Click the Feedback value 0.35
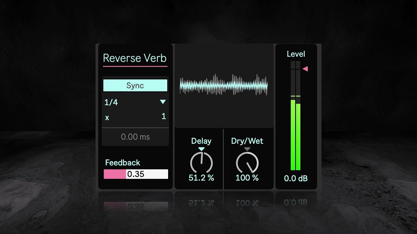 [136, 174]
